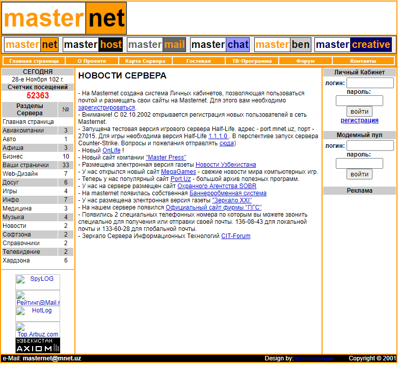
Task: Select the Авто section
Action: coord(9,139)
